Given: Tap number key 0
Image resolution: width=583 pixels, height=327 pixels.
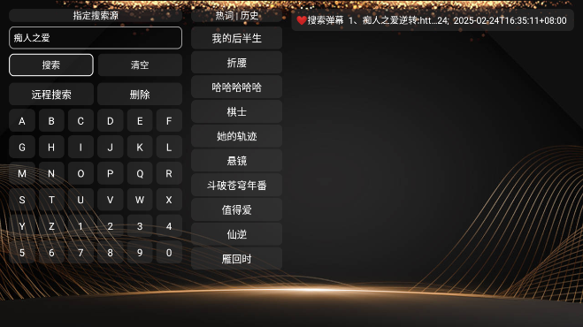Looking at the screenshot, I should tap(169, 253).
